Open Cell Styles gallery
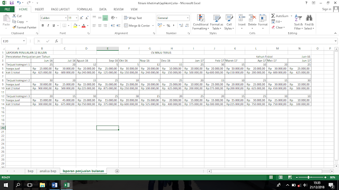The image size is (339, 190). 229,22
